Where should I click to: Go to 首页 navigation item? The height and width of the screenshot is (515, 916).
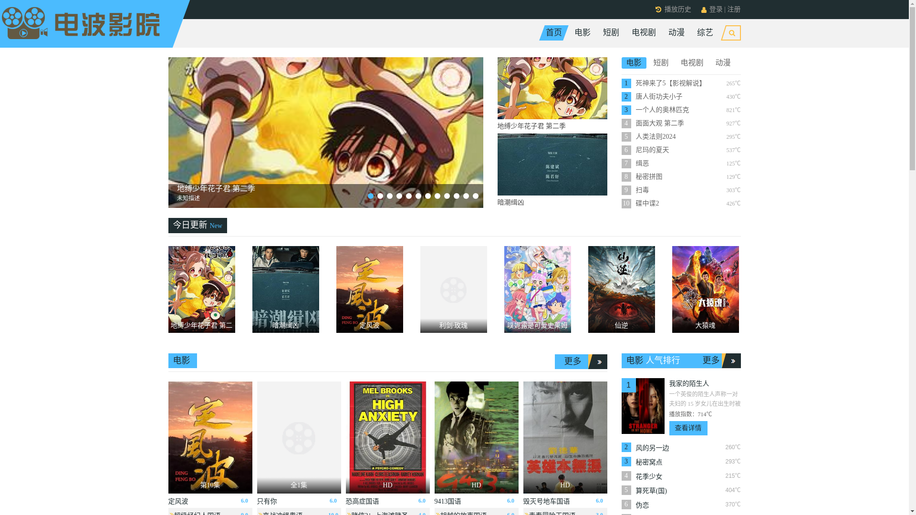tap(554, 33)
